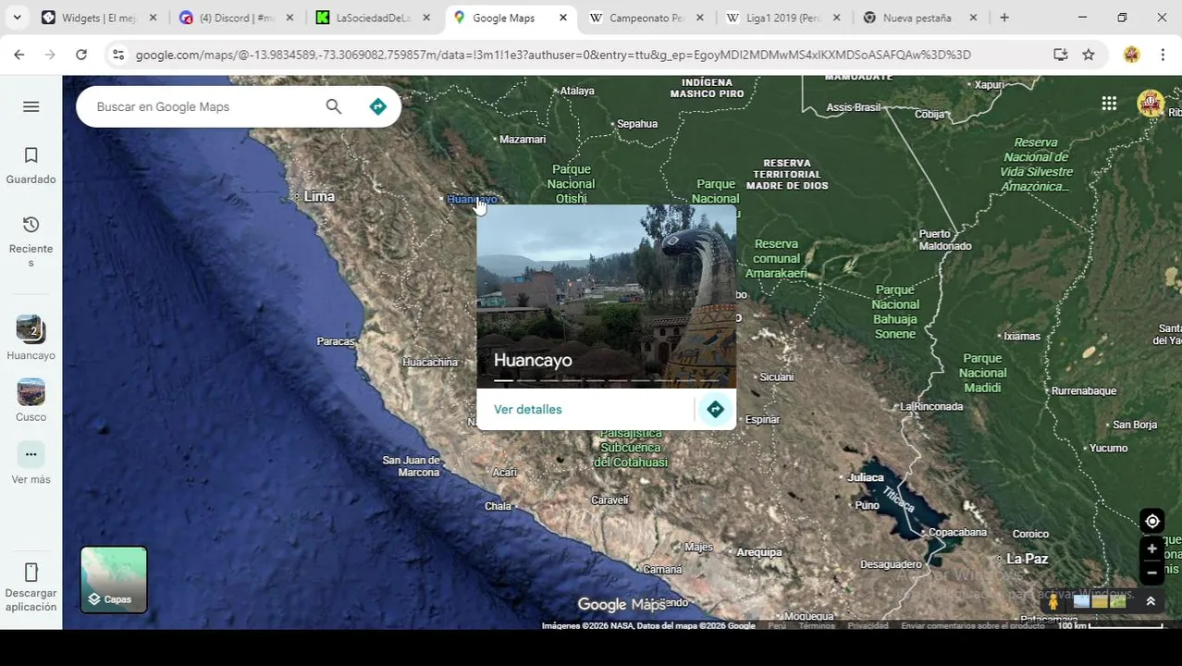Click the Puerto Maldonado map label

coord(945,240)
